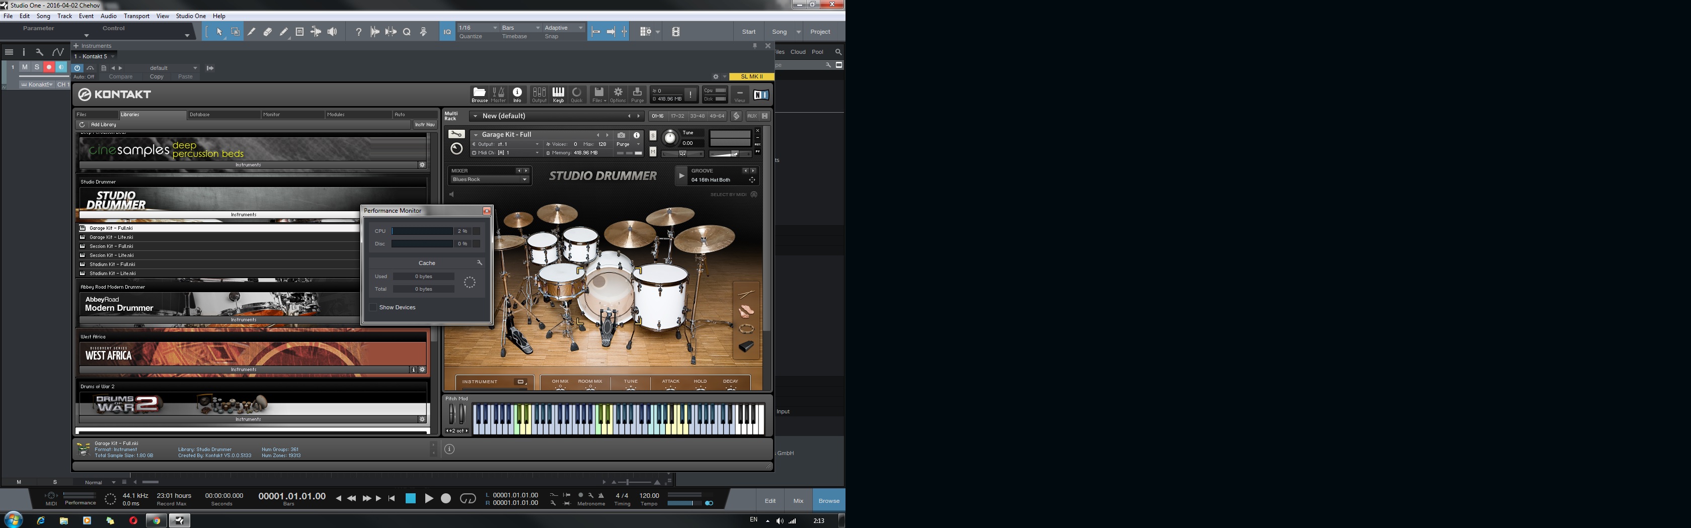This screenshot has width=1691, height=528.
Task: Open the Kontakt Files disk icon
Action: point(598,95)
